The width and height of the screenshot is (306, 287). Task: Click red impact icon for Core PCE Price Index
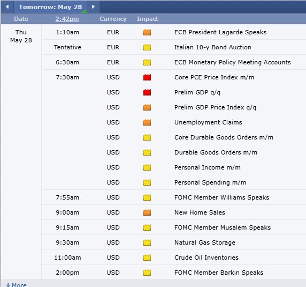[x=147, y=77]
